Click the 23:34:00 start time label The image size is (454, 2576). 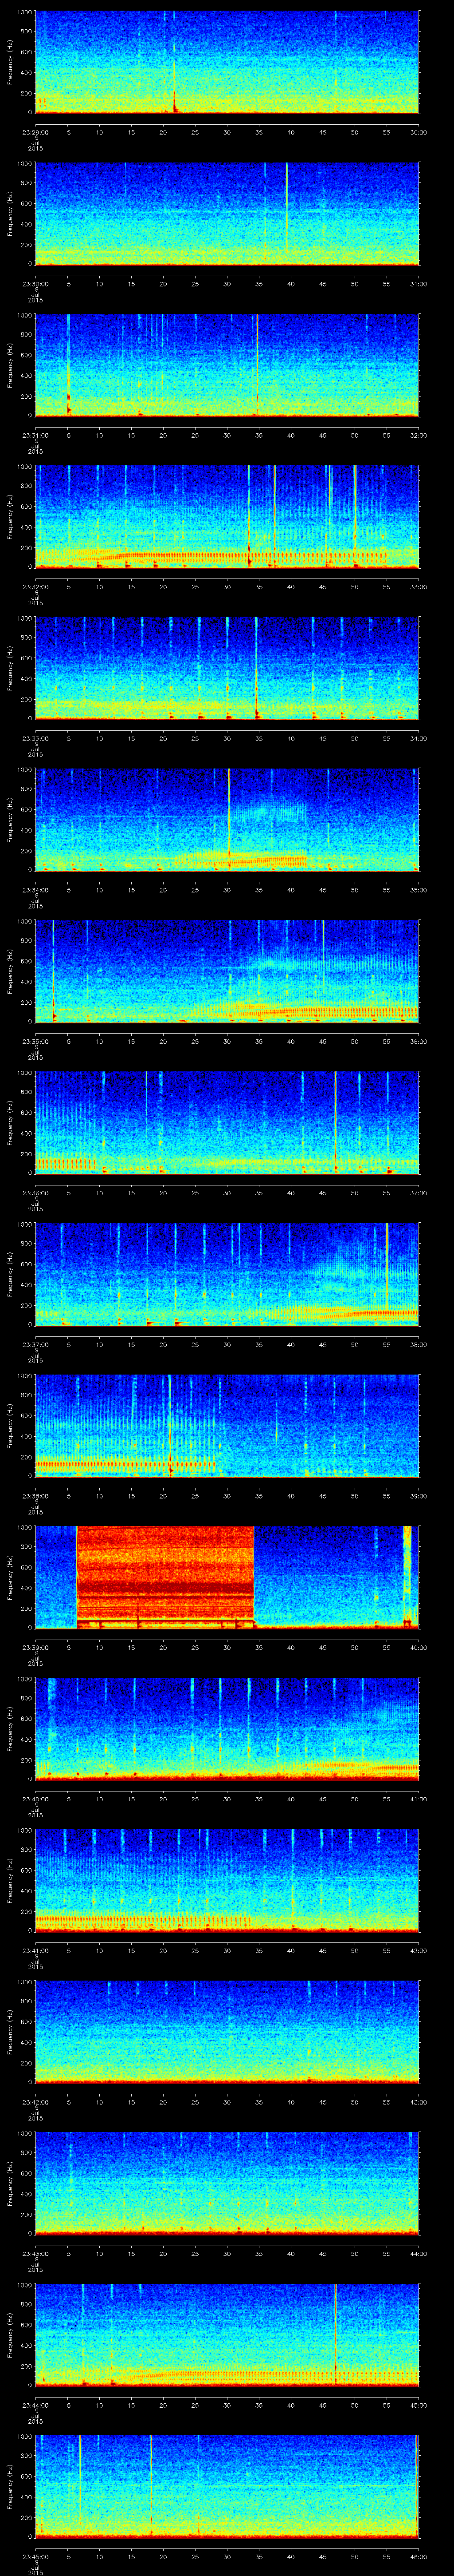(x=35, y=890)
